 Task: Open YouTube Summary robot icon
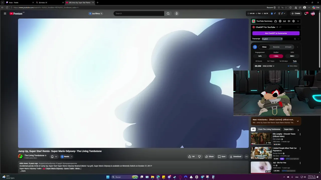click(x=276, y=21)
